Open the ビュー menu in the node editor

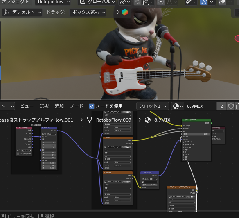click(27, 106)
